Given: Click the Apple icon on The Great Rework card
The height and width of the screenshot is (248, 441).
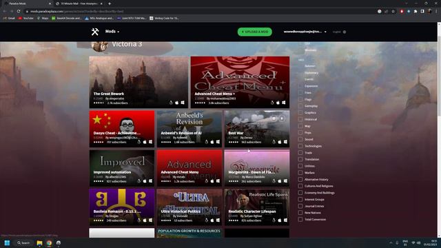Looking at the screenshot, I should click(x=176, y=103).
